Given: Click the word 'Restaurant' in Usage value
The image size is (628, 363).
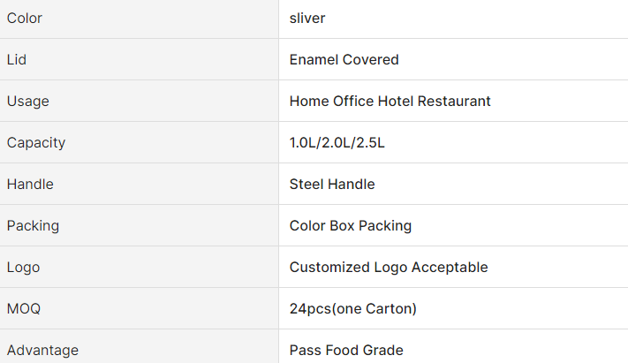Looking at the screenshot, I should tap(454, 102).
